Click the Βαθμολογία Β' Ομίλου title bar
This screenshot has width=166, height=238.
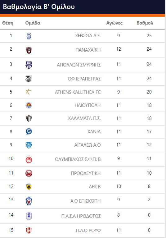click(x=82, y=7)
